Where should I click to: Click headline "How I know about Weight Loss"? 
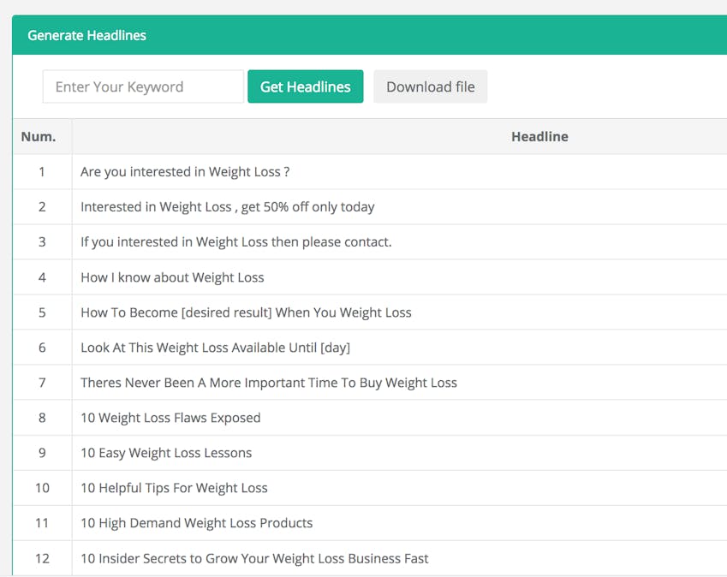[x=172, y=277]
